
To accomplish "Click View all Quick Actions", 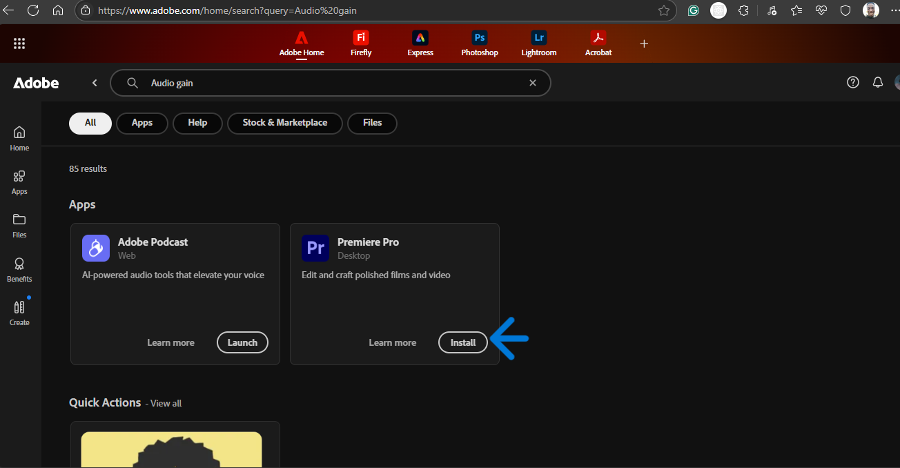I will coord(166,403).
